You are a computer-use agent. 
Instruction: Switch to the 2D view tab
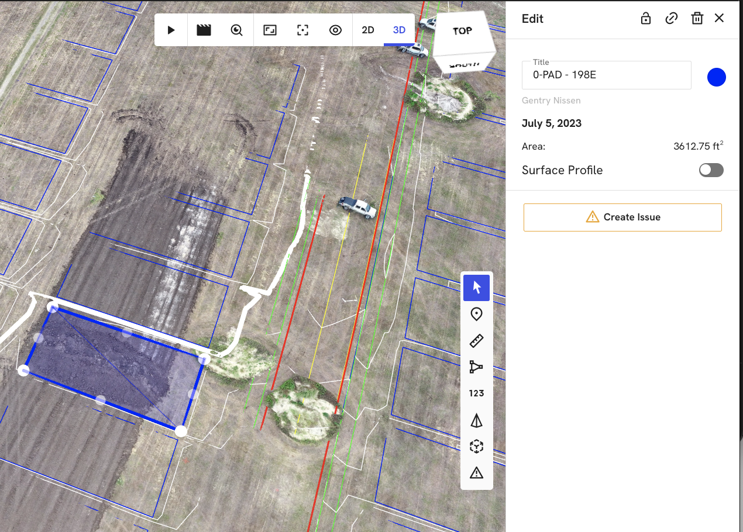point(369,30)
